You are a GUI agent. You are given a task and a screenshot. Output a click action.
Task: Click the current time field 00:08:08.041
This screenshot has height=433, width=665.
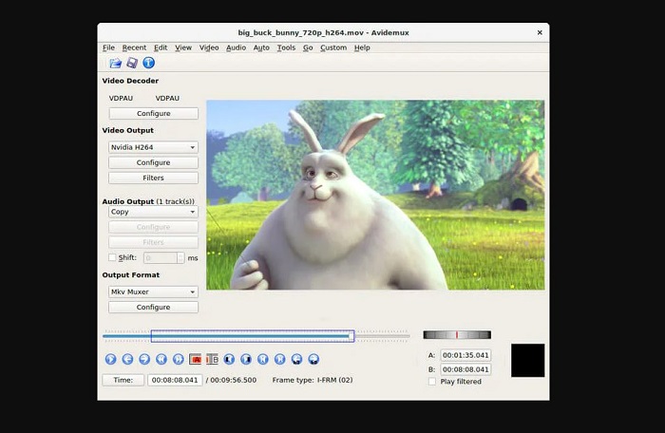[175, 380]
